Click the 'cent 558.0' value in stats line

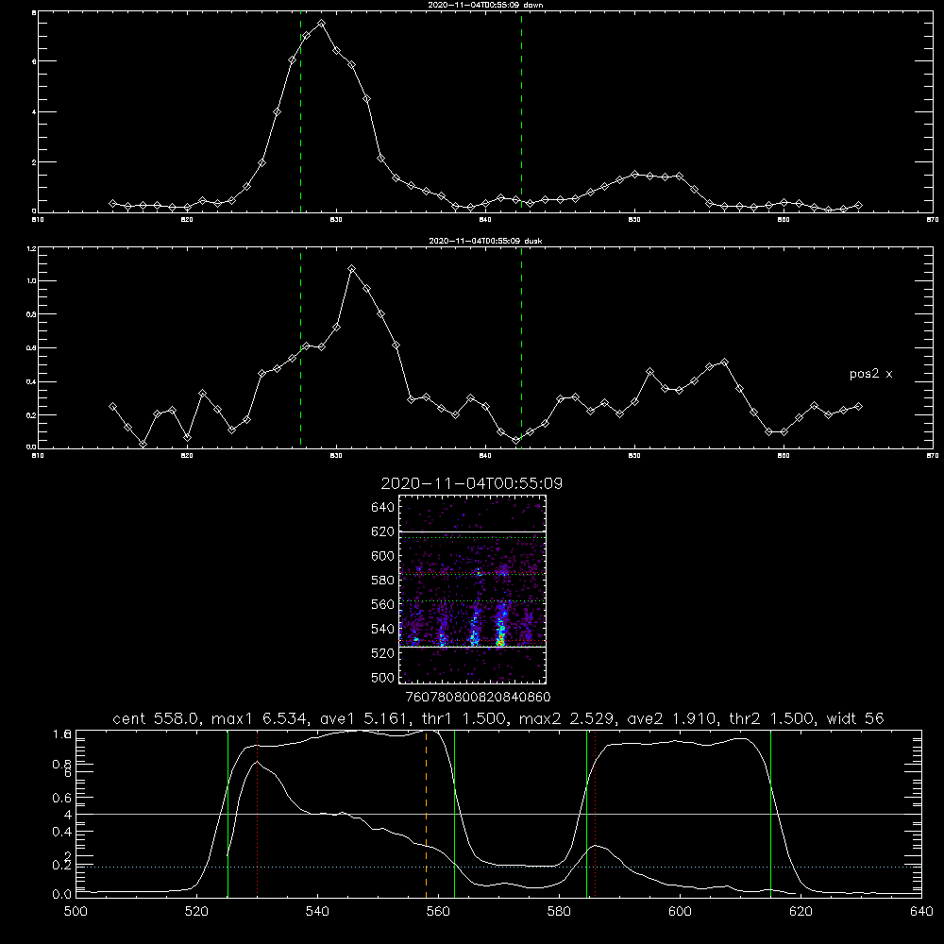(156, 718)
